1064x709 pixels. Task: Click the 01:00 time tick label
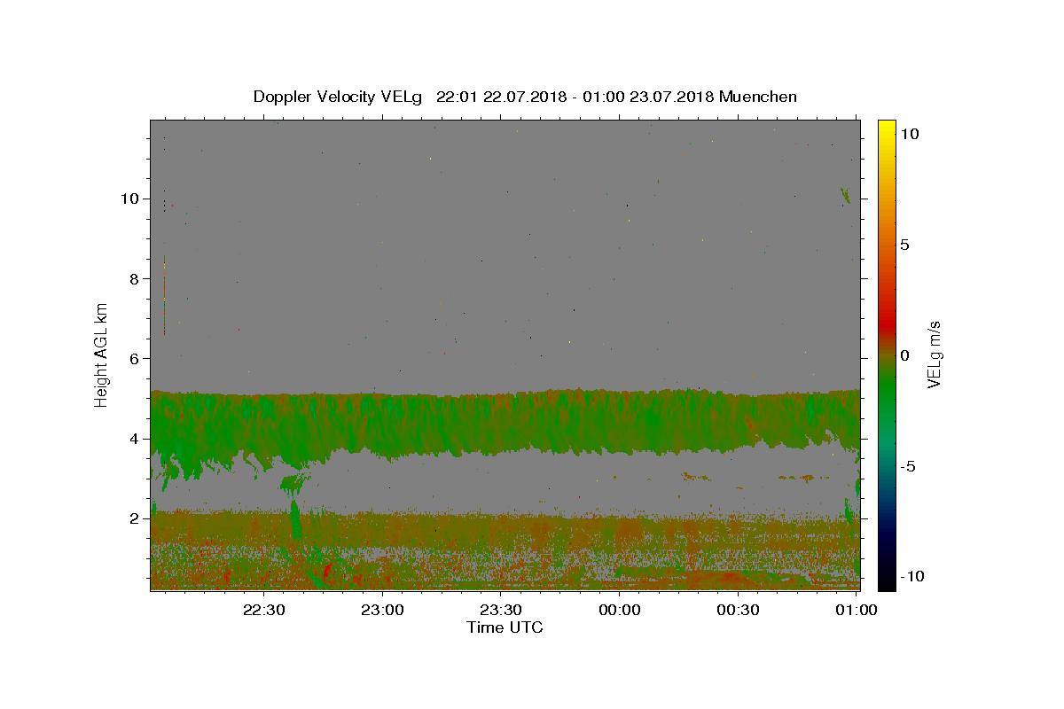click(856, 610)
